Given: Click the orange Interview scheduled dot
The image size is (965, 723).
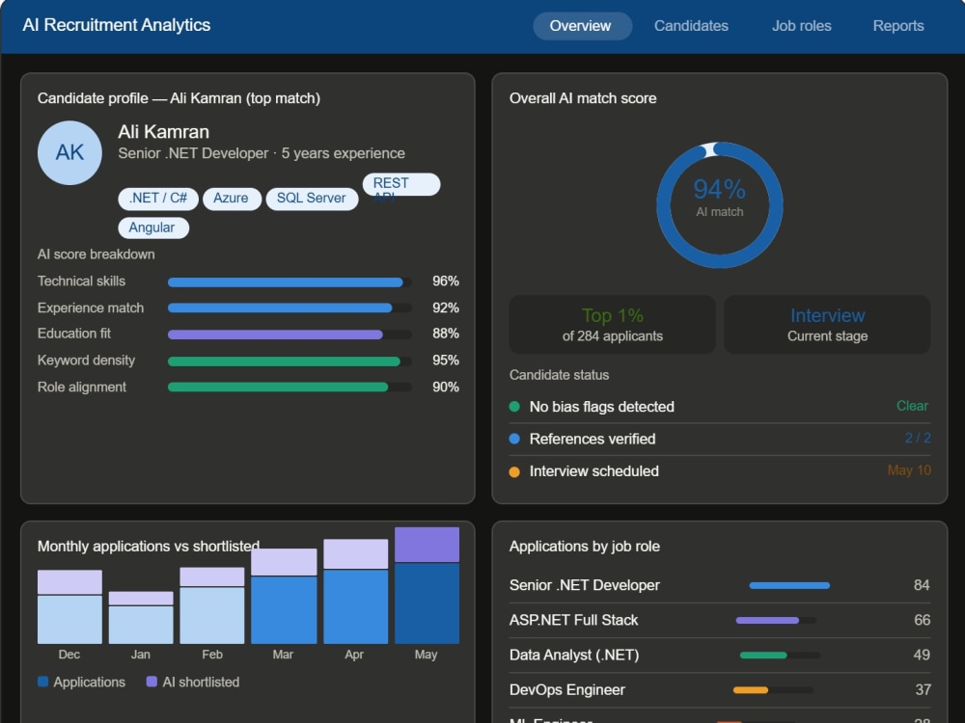Looking at the screenshot, I should coord(514,471).
